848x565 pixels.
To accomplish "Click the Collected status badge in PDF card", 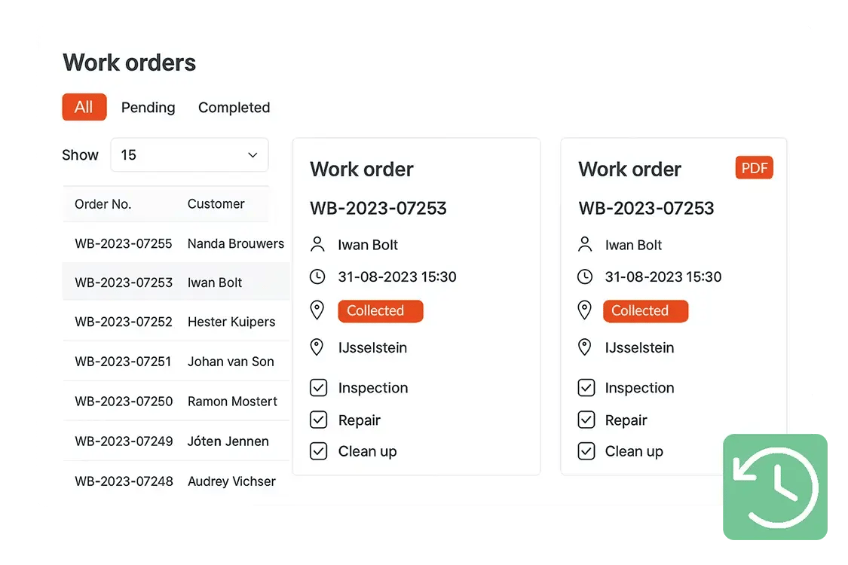I will [645, 310].
